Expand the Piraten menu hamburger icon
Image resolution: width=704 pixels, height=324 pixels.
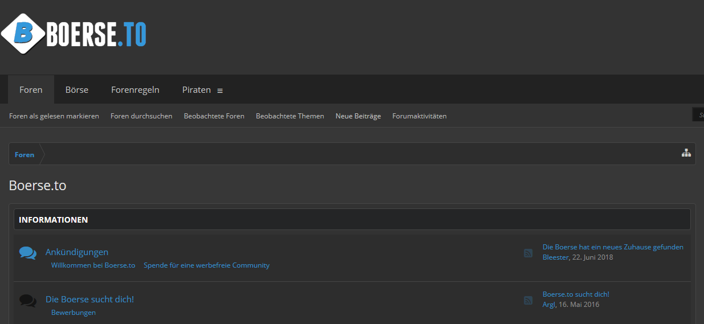(220, 91)
